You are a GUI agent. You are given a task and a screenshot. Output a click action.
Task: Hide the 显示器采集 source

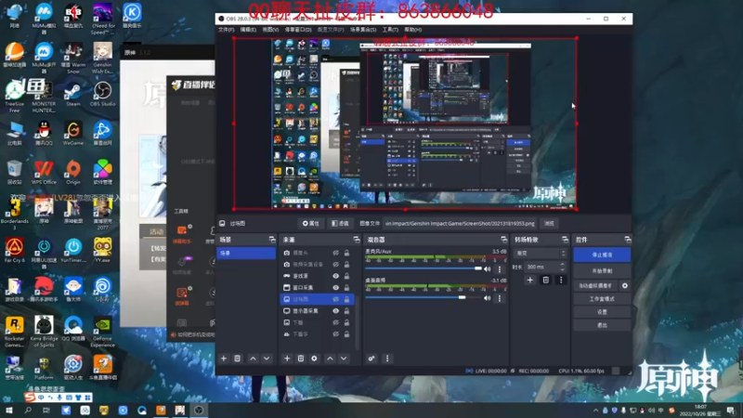tap(335, 311)
